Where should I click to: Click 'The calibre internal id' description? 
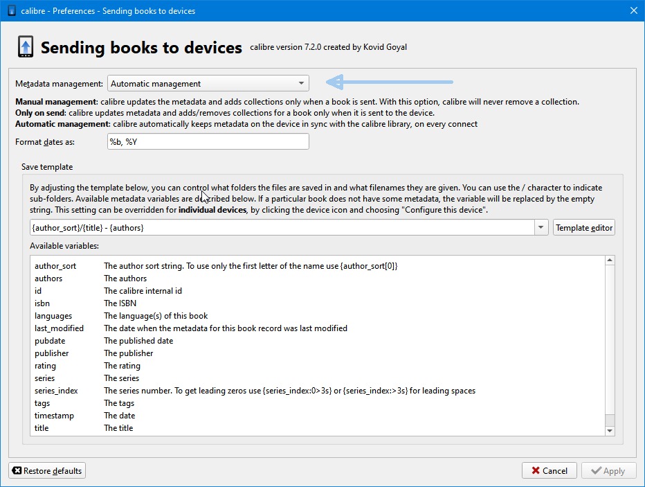(143, 291)
